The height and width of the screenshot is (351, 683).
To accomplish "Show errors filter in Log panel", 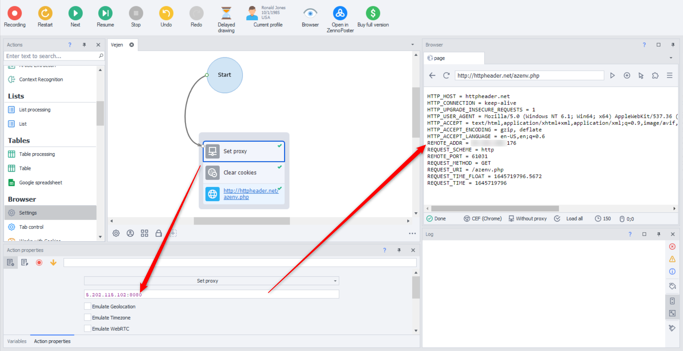I will (x=672, y=247).
